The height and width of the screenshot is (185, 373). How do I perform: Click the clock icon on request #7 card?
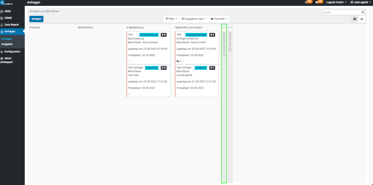(x=178, y=94)
